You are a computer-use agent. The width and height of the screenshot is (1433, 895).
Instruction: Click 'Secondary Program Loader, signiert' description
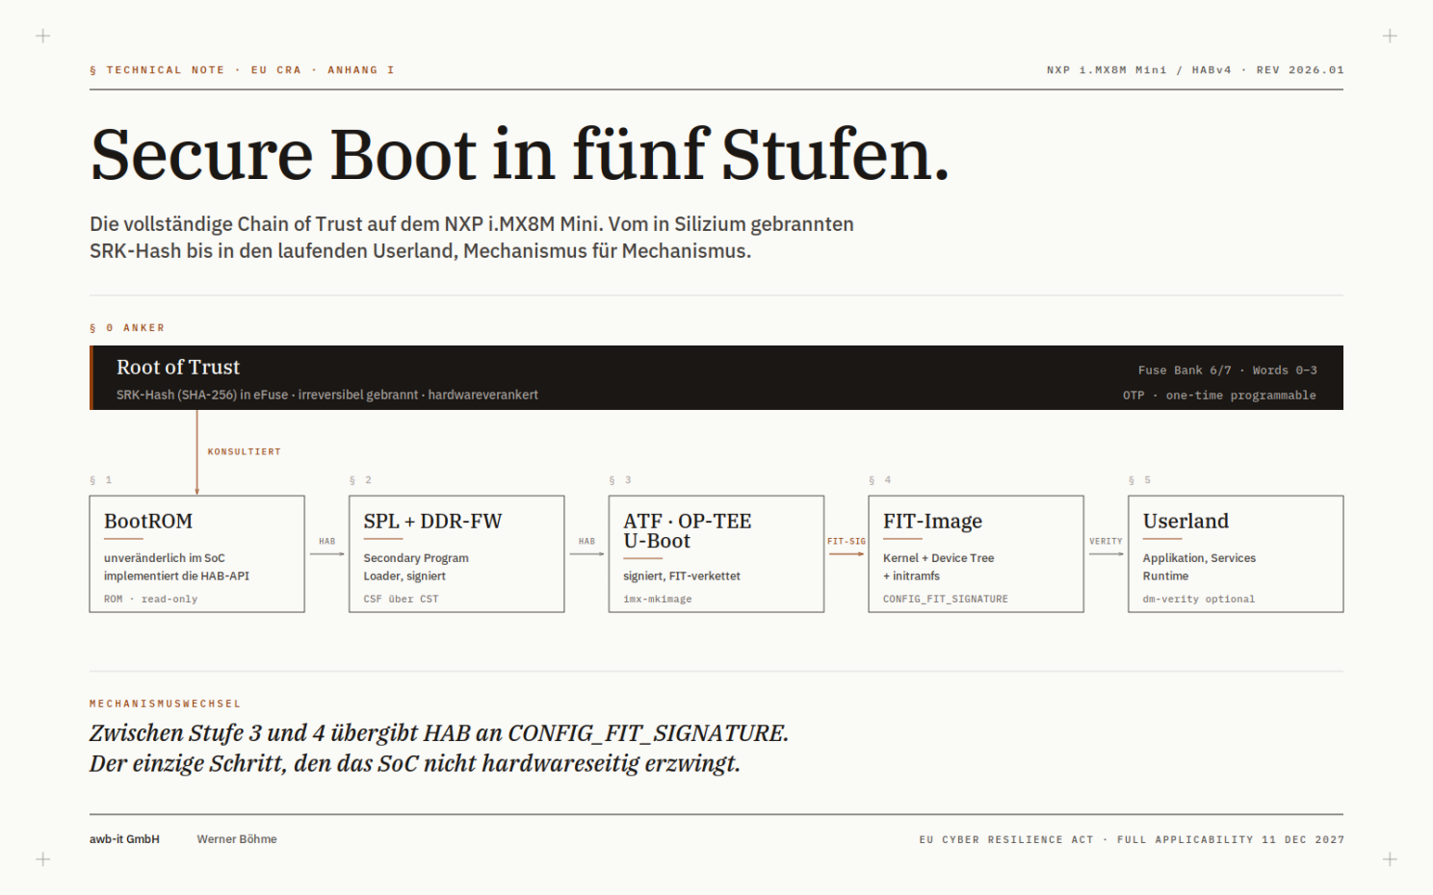[416, 567]
